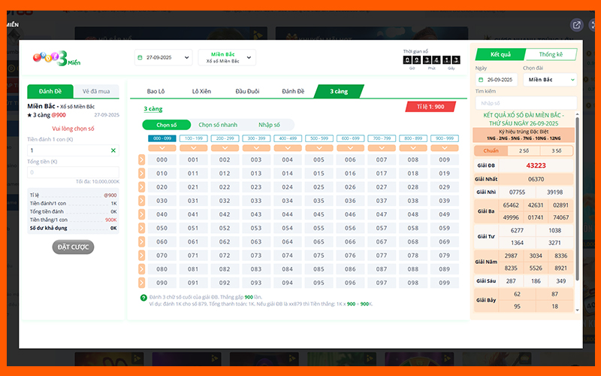Select the Chọn số mode
The width and height of the screenshot is (601, 376).
pos(166,125)
